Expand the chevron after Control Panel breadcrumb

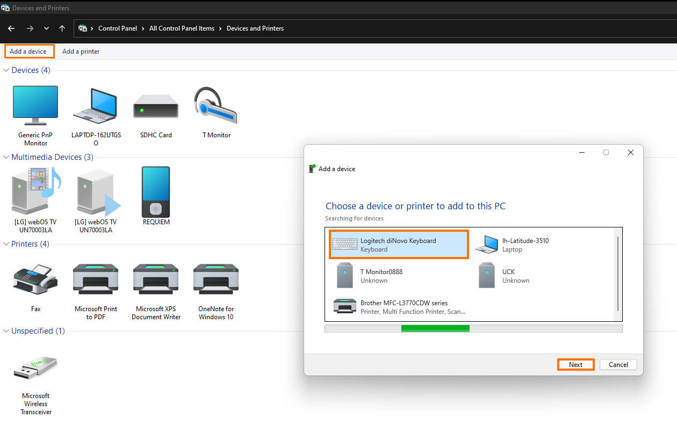143,28
